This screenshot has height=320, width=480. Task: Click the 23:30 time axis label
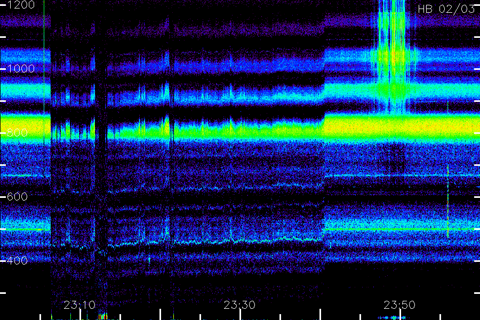pyautogui.click(x=239, y=305)
